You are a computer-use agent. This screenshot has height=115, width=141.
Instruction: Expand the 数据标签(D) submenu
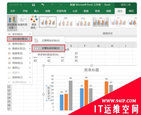pyautogui.click(x=20, y=49)
